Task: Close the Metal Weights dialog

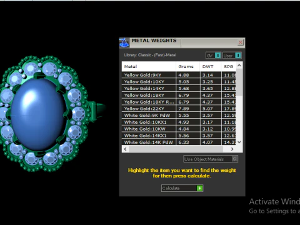Action: coord(240,42)
